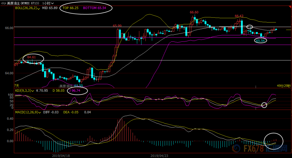Click the 2019/04/18 date axis label

tap(61, 156)
